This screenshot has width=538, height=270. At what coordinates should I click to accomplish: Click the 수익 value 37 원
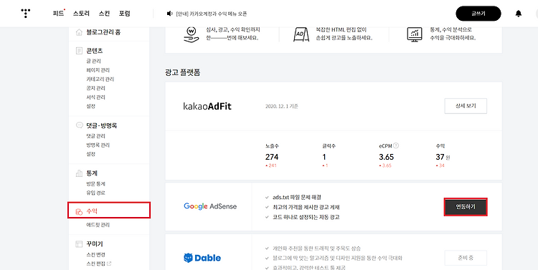click(443, 157)
